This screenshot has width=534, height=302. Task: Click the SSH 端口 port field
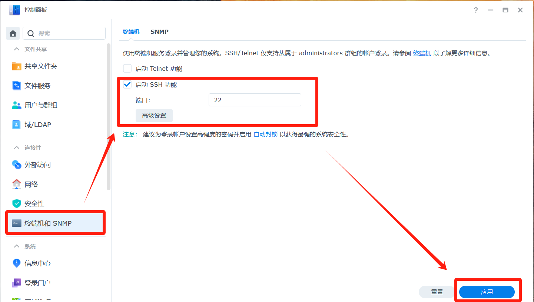pyautogui.click(x=255, y=100)
